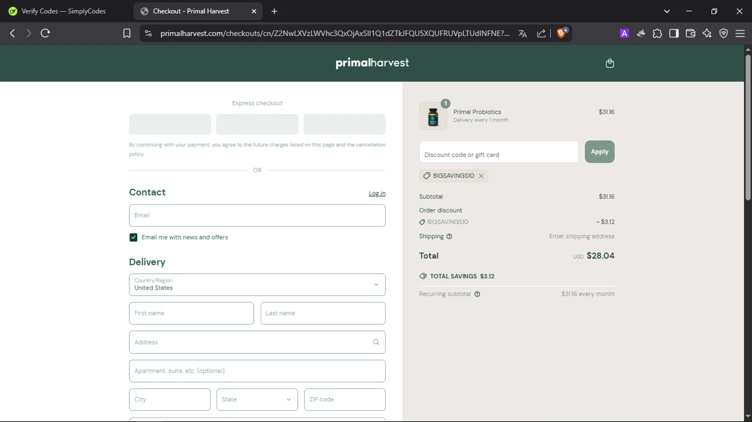
Task: Focus the Address field
Action: pyautogui.click(x=257, y=342)
